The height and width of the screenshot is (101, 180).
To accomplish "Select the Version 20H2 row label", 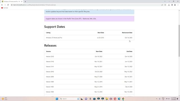I will (50, 72).
